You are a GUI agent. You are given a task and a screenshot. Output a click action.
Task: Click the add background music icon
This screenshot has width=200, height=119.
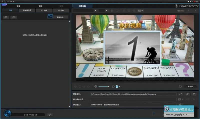[x=180, y=94]
